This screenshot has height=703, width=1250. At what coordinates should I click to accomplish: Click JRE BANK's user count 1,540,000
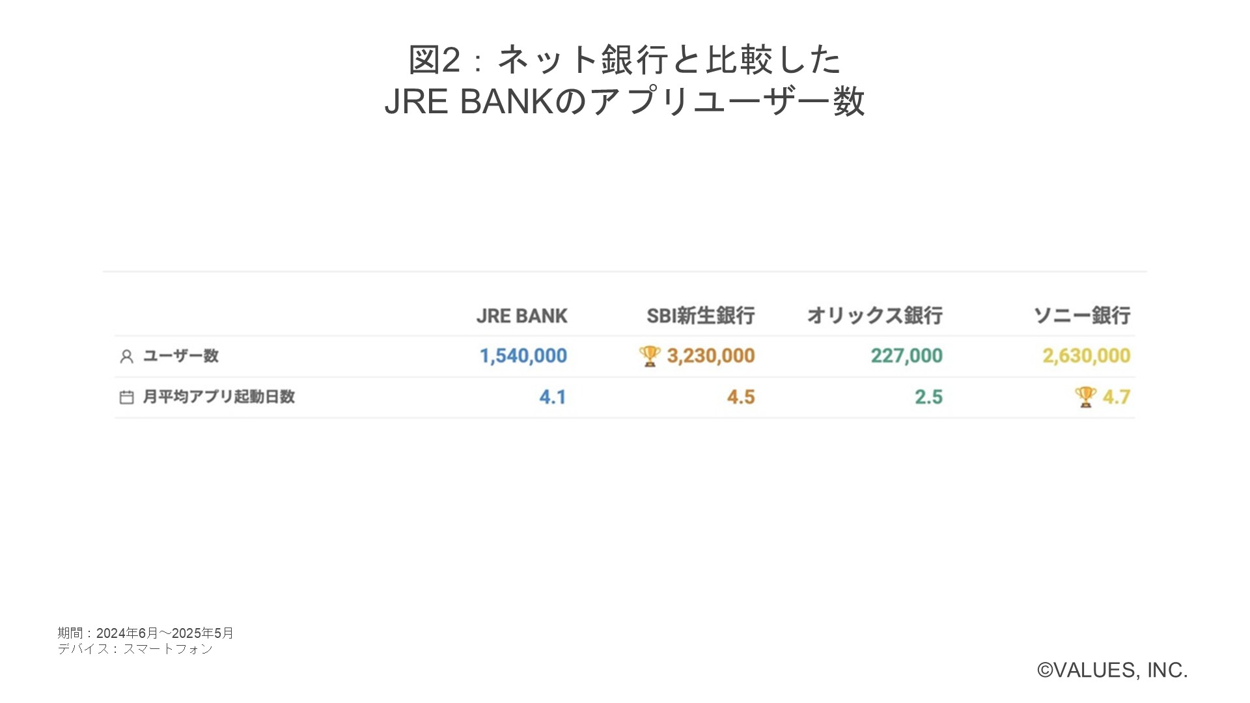tap(523, 356)
